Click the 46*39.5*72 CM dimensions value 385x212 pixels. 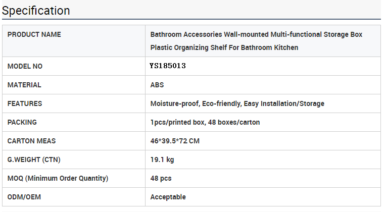click(175, 141)
